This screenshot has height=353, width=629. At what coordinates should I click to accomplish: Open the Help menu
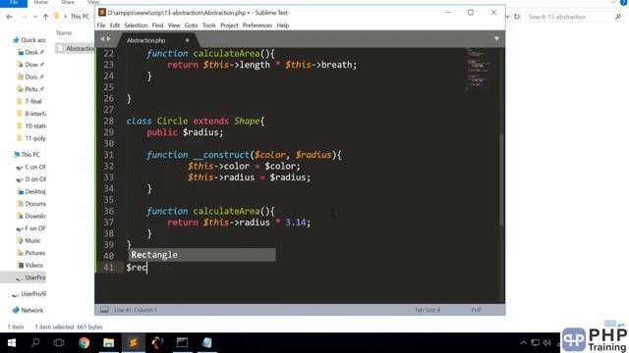click(x=283, y=25)
